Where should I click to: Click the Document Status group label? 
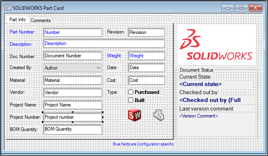pos(197,70)
